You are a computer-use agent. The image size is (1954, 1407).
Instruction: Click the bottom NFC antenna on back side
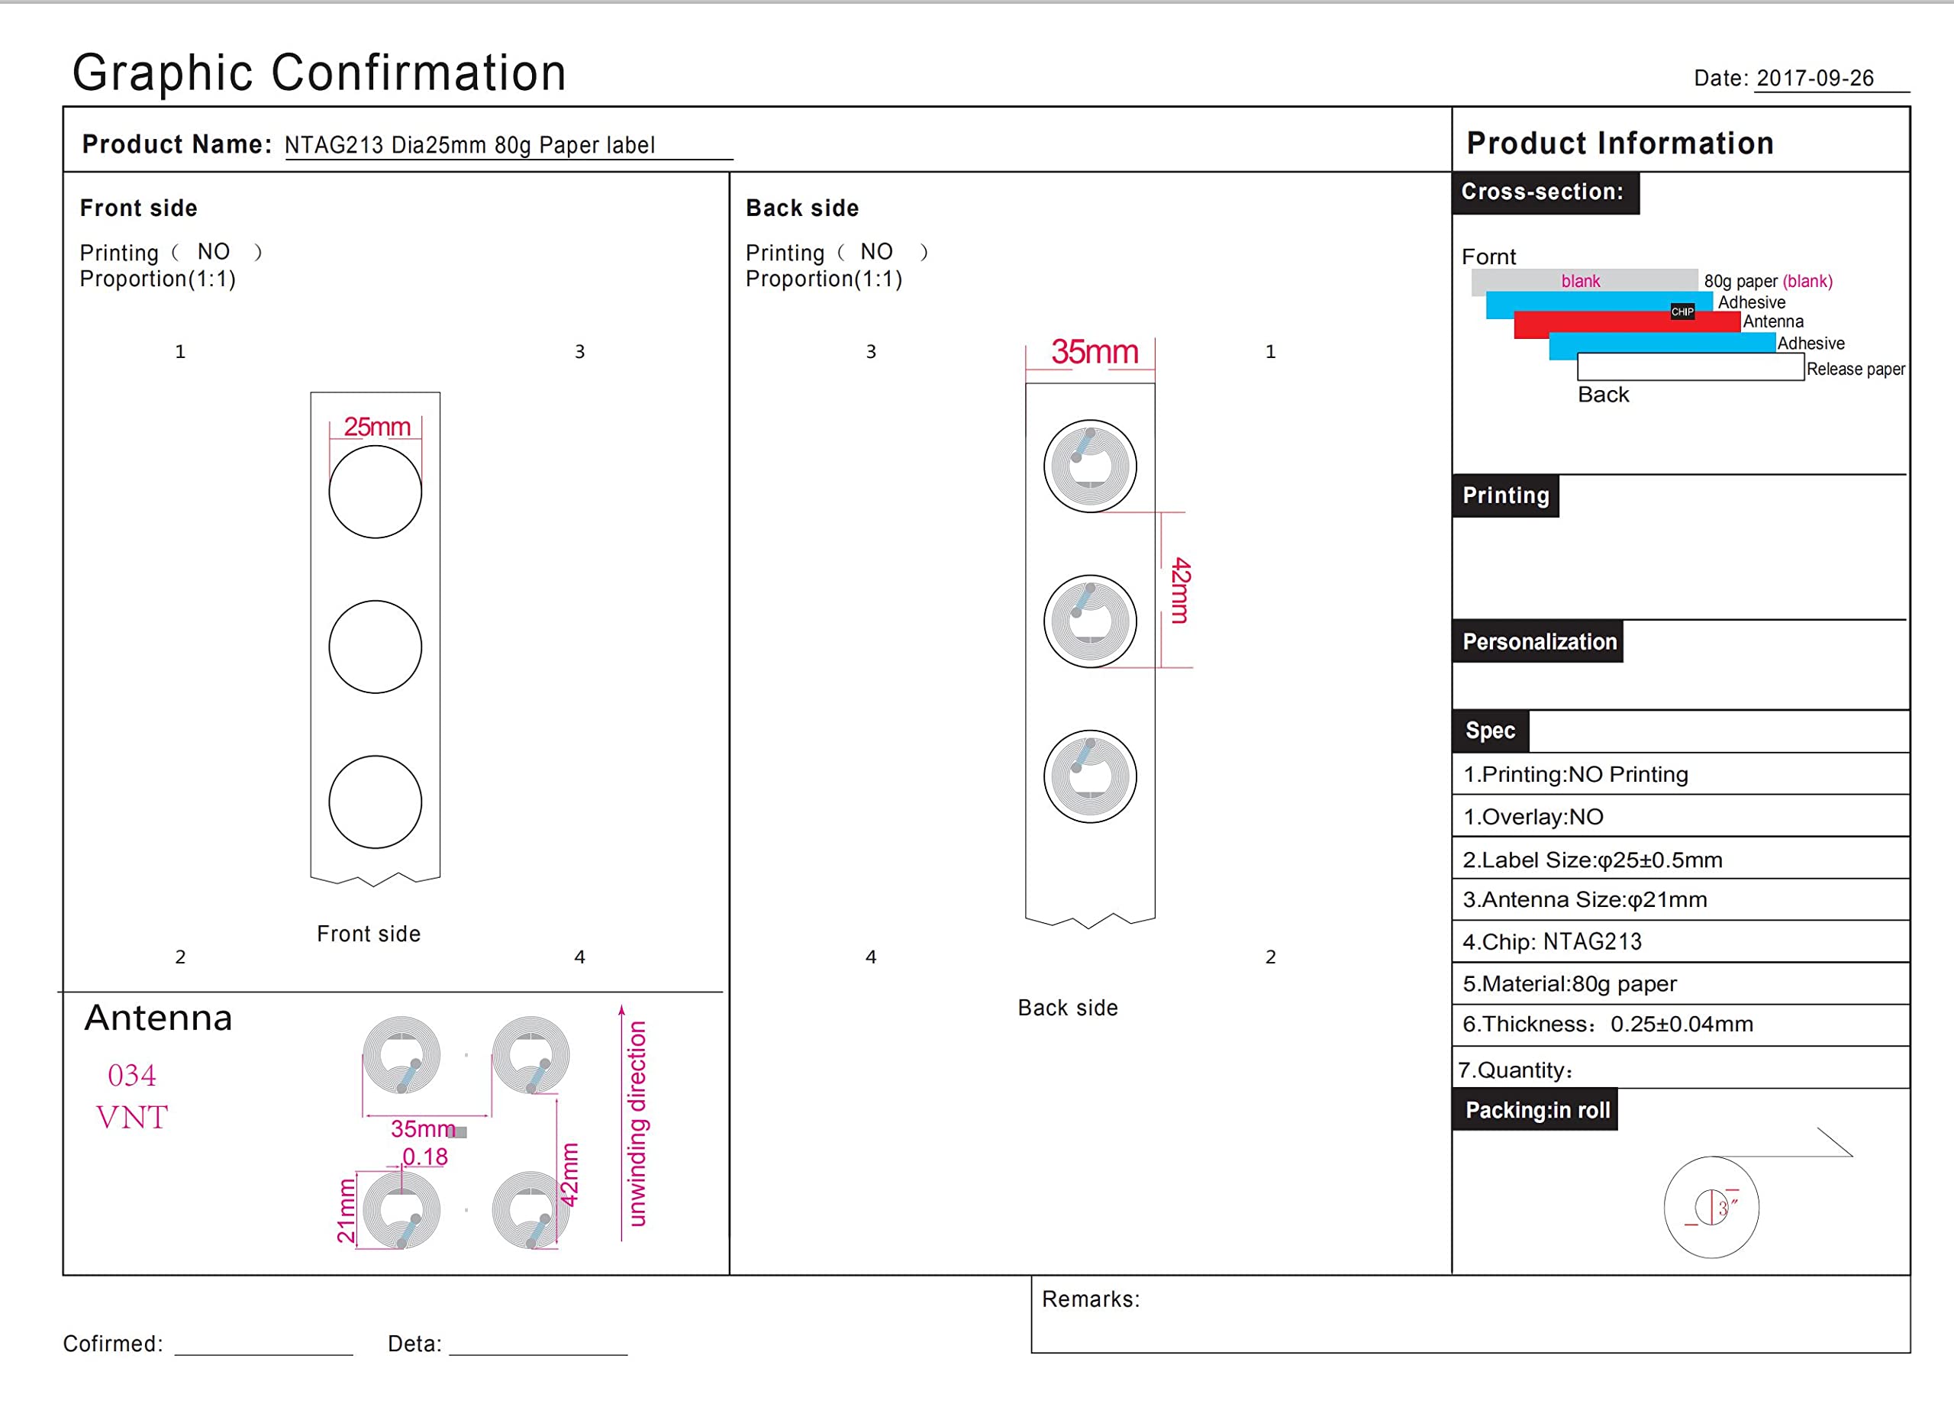(1090, 776)
